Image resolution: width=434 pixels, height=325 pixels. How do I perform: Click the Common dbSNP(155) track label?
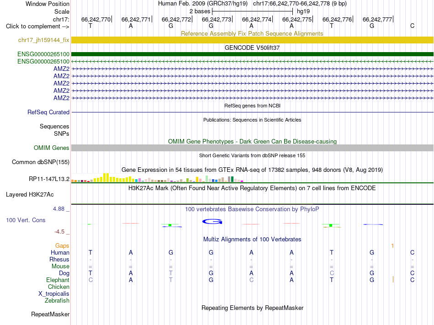point(41,162)
